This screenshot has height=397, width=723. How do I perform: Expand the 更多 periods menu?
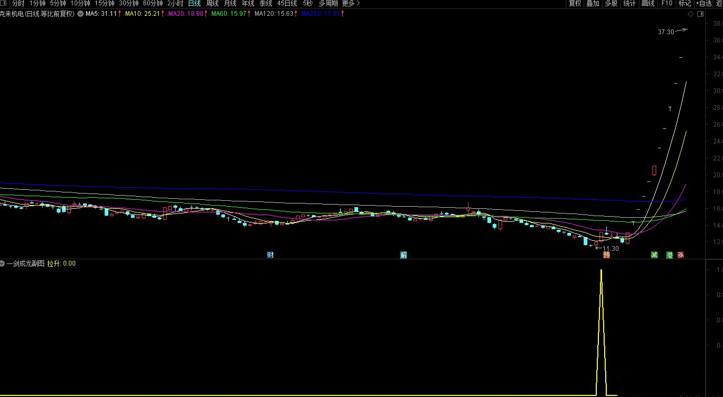click(351, 4)
